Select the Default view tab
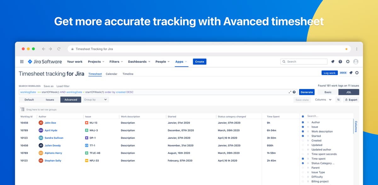The height and width of the screenshot is (185, 378). (x=29, y=100)
